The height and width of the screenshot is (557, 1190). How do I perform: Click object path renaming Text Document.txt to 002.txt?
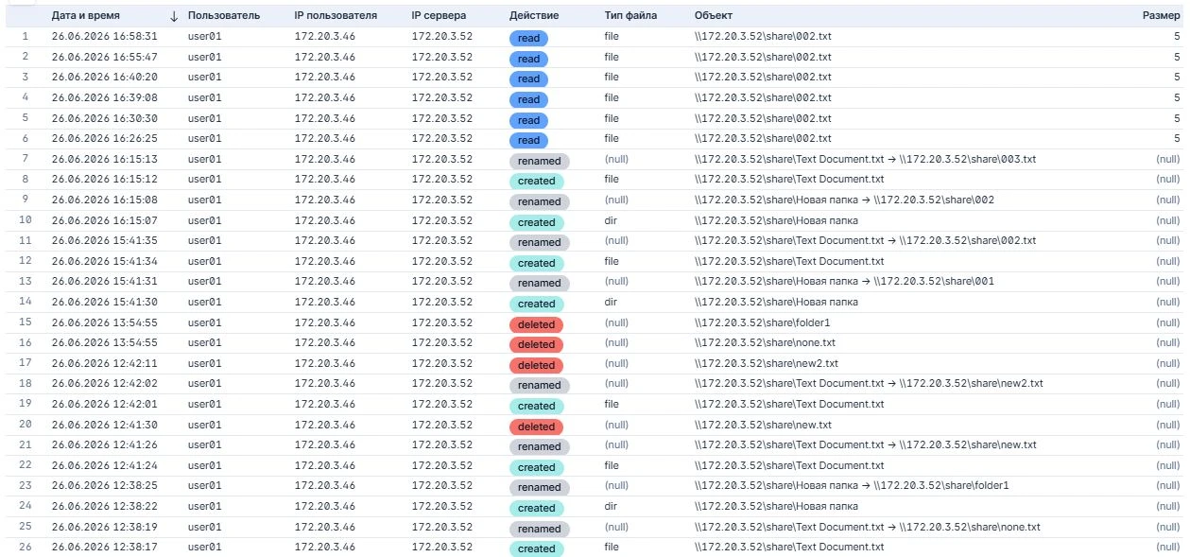pyautogui.click(x=865, y=241)
